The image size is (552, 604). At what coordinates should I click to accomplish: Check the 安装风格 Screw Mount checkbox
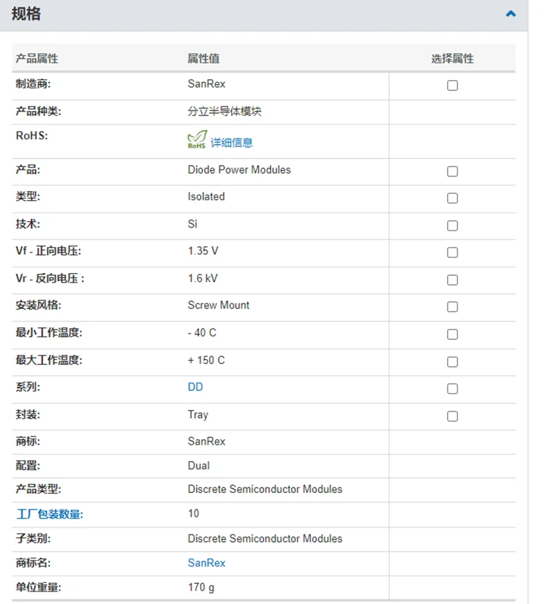coord(452,307)
